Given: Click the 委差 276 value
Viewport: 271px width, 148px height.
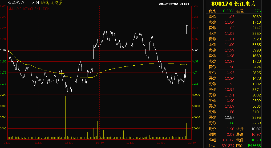Looking at the screenshot, I should click(257, 11).
